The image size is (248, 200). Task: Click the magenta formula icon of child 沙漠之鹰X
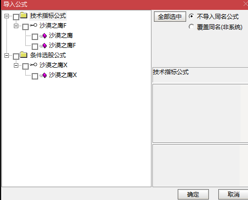point(45,75)
